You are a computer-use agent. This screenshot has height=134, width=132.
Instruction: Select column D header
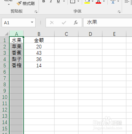pos(90,34)
